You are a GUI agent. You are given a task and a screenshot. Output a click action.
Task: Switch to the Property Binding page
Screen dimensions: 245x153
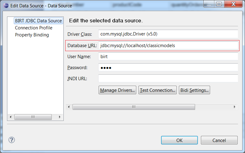point(32,35)
